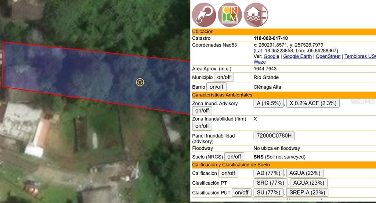Toggle the Suelo (NRCS) layer on/off

tap(234, 157)
